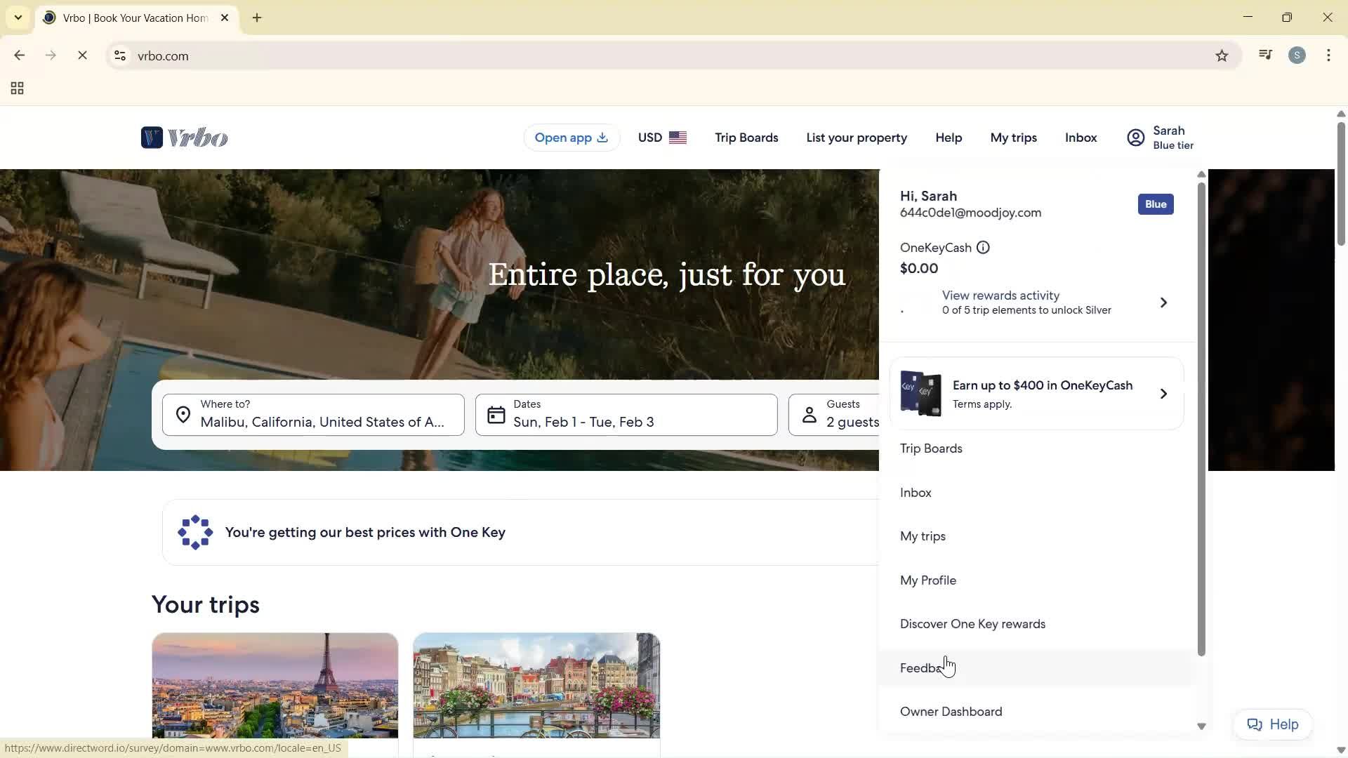Open the calendar icon in the Dates field
This screenshot has width=1348, height=758.
pyautogui.click(x=496, y=414)
